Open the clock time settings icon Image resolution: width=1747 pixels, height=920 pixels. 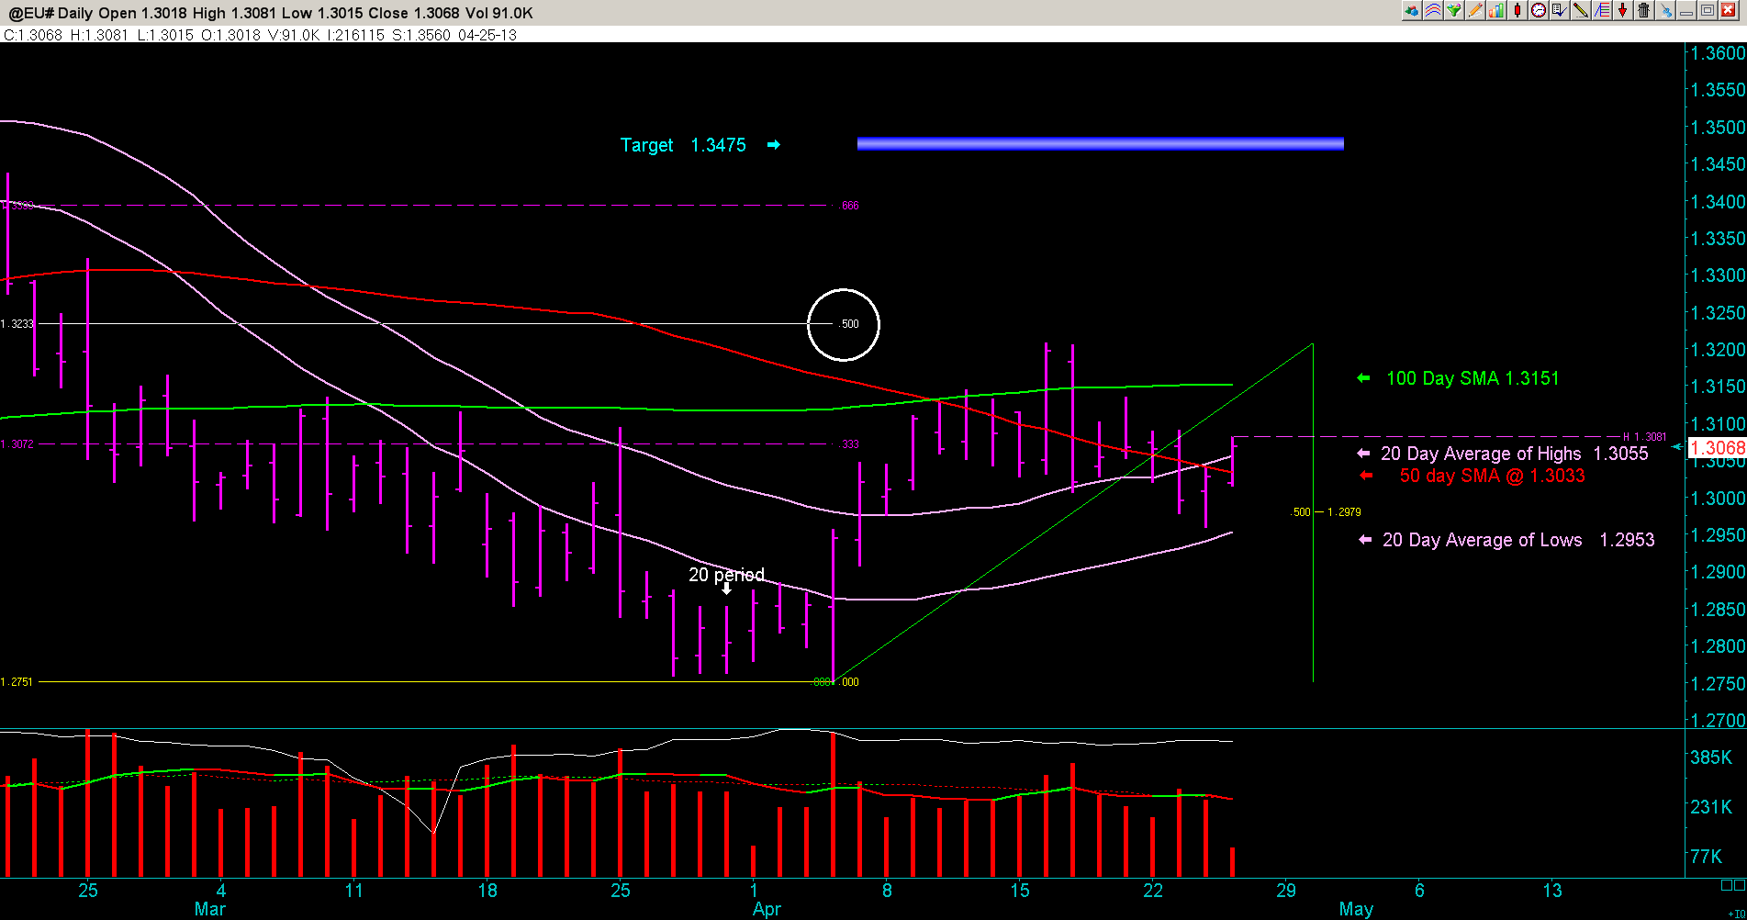(x=1538, y=10)
